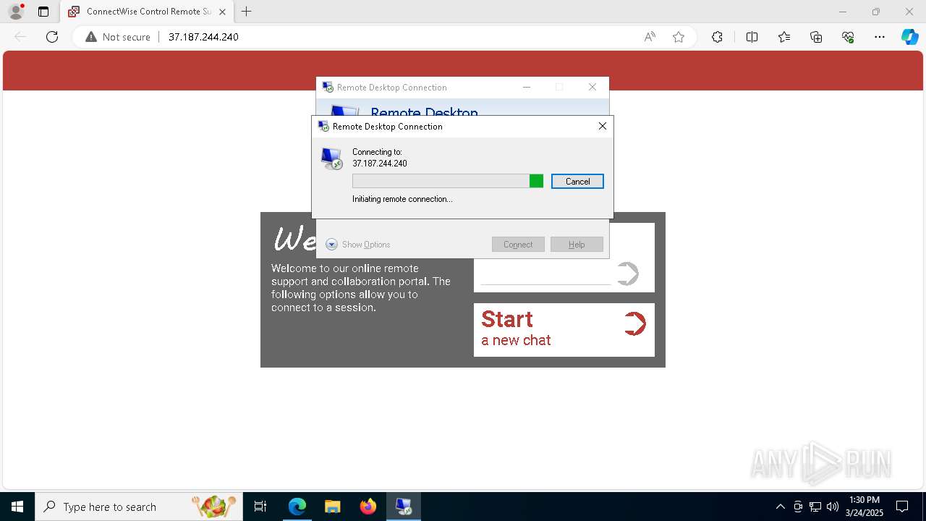Screen dimensions: 926x521
Task: Add this page to favorites
Action: [x=679, y=37]
